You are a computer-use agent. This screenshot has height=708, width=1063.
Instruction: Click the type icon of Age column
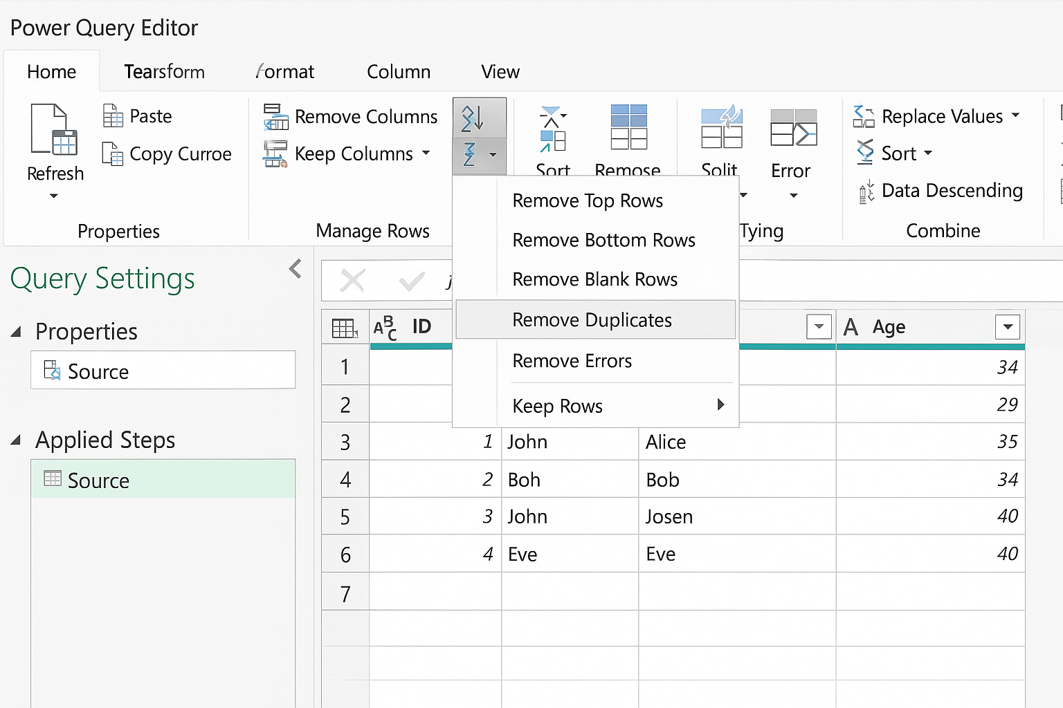[851, 327]
